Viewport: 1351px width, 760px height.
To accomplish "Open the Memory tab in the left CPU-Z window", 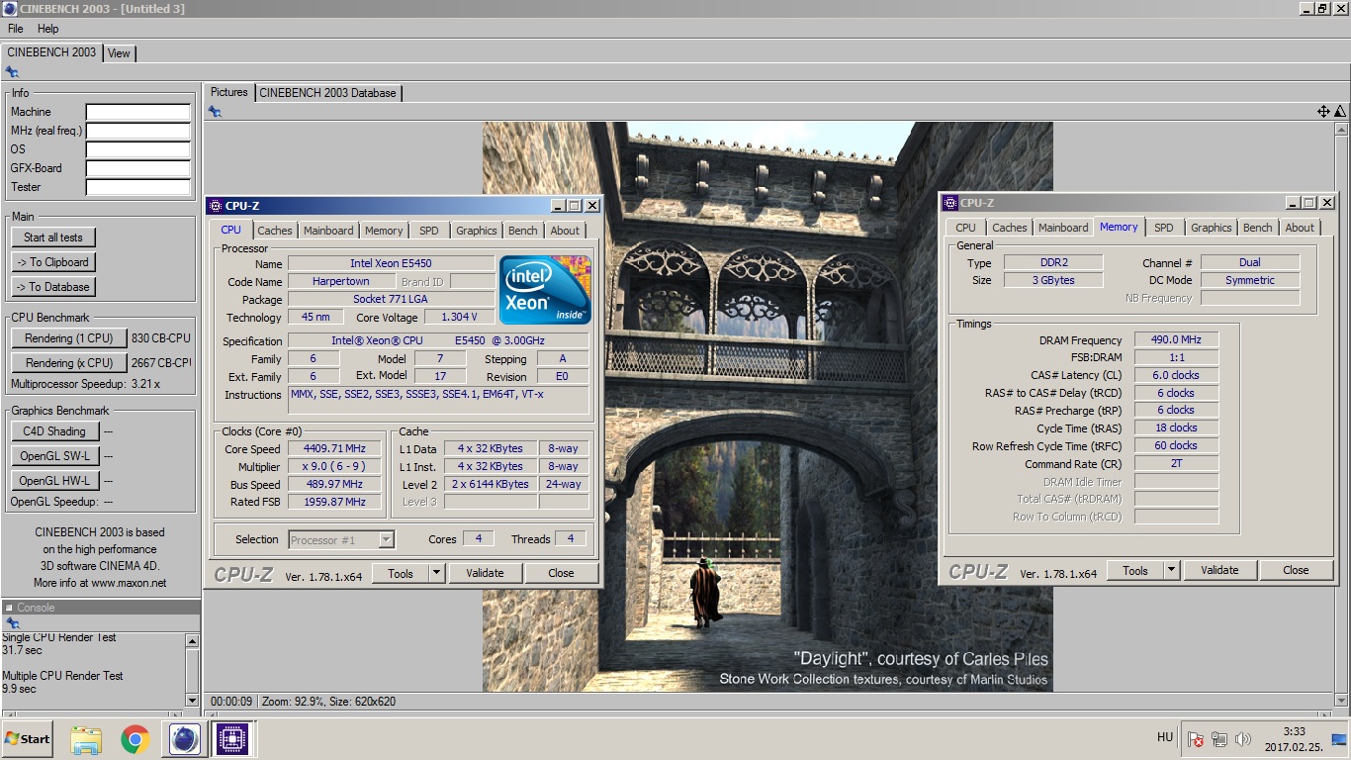I will click(x=384, y=231).
